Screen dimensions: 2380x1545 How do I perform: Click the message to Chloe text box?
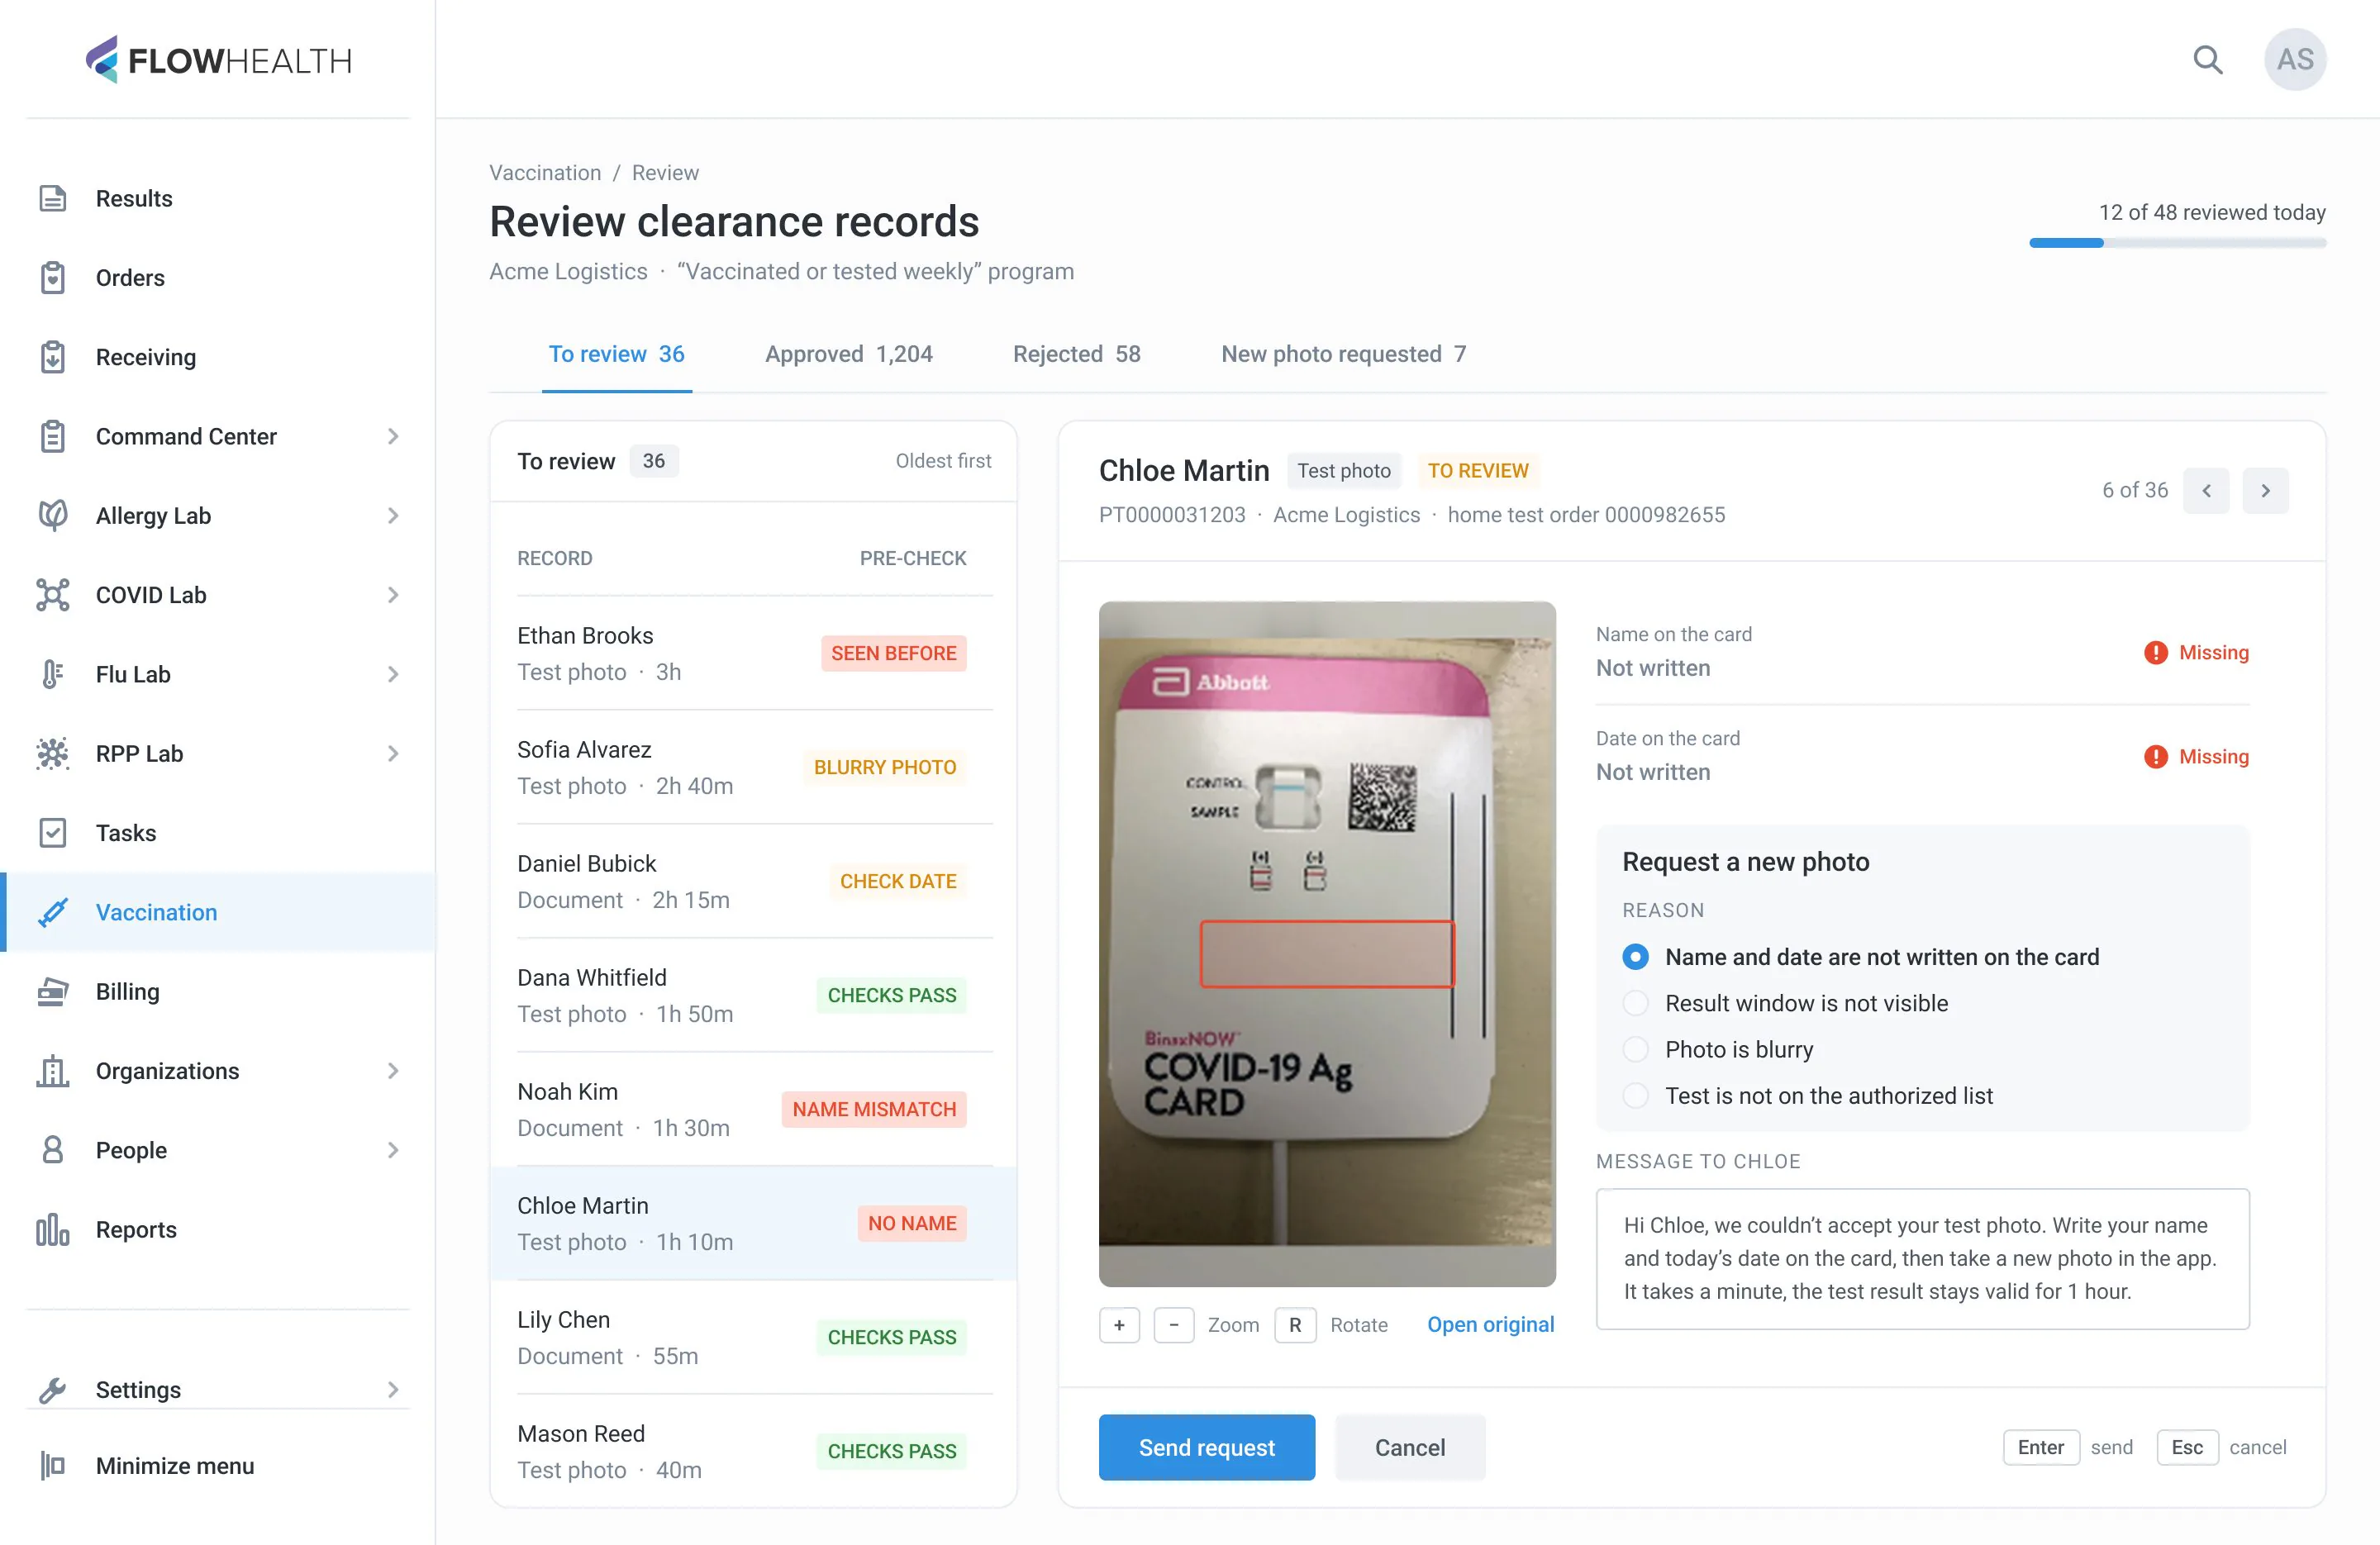[1922, 1258]
